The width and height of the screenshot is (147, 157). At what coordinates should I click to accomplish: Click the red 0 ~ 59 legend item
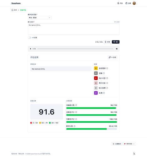coord(34,123)
